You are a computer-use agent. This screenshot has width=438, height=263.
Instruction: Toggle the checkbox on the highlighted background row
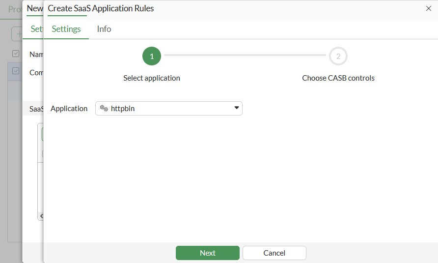pos(16,71)
